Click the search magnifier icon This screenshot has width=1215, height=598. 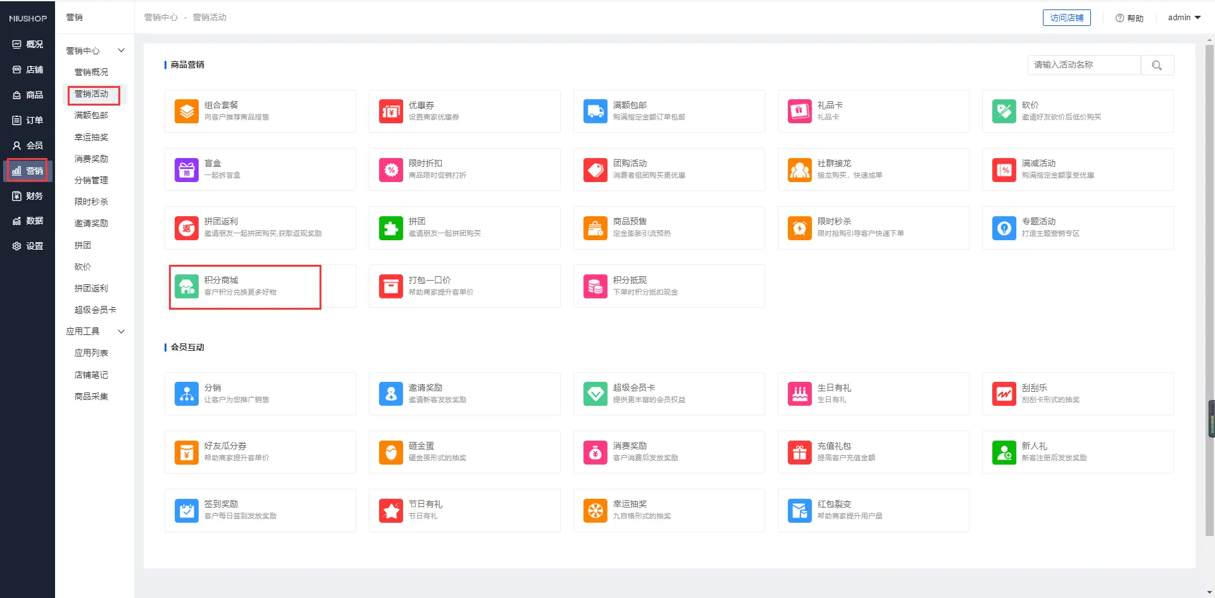(1157, 65)
